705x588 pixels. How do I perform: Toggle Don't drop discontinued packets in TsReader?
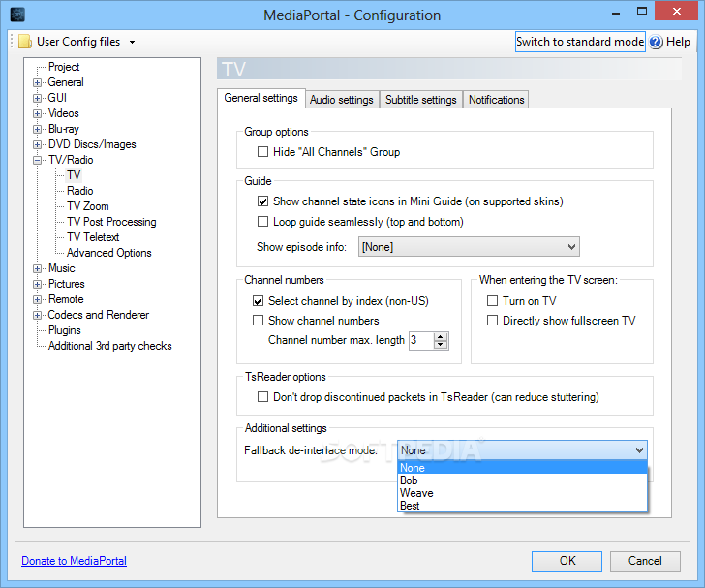262,397
